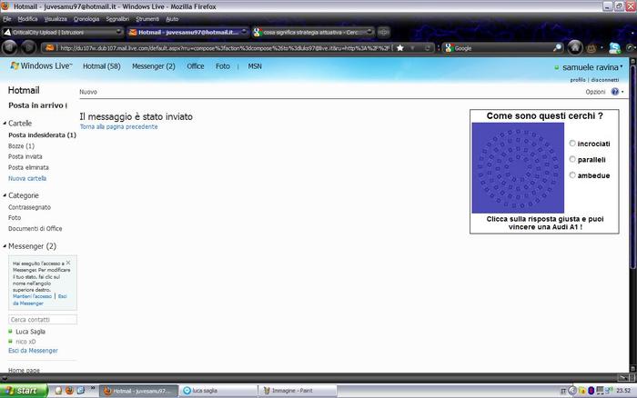
Task: Click the clock showing 23.52
Action: click(x=623, y=391)
